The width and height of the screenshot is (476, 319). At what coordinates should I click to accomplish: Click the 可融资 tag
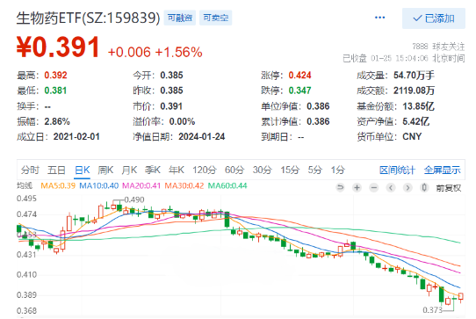(180, 18)
